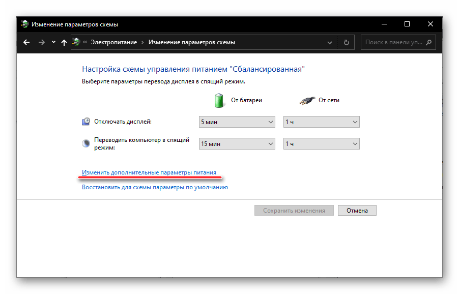The image size is (459, 294).
Task: Open sleep plugged-in dropdown for Переводить компьютер
Action: (322, 143)
